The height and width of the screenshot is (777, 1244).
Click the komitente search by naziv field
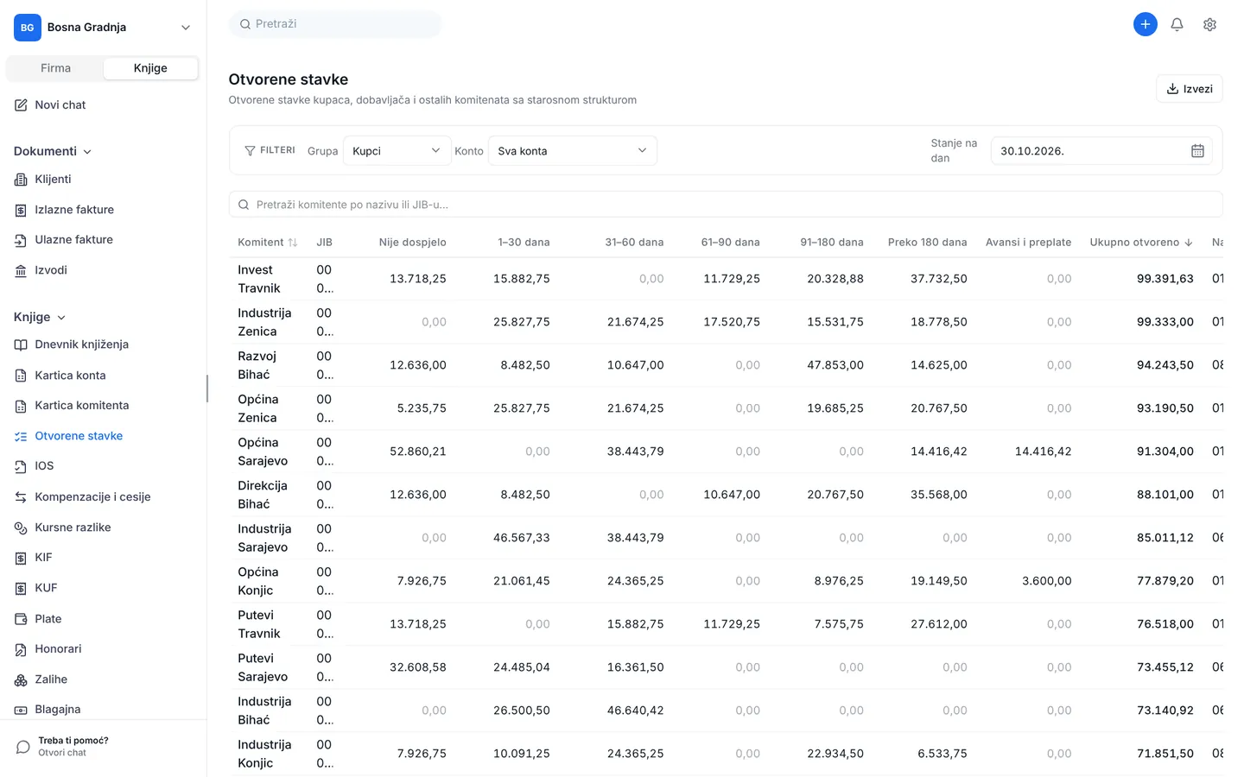[726, 205]
